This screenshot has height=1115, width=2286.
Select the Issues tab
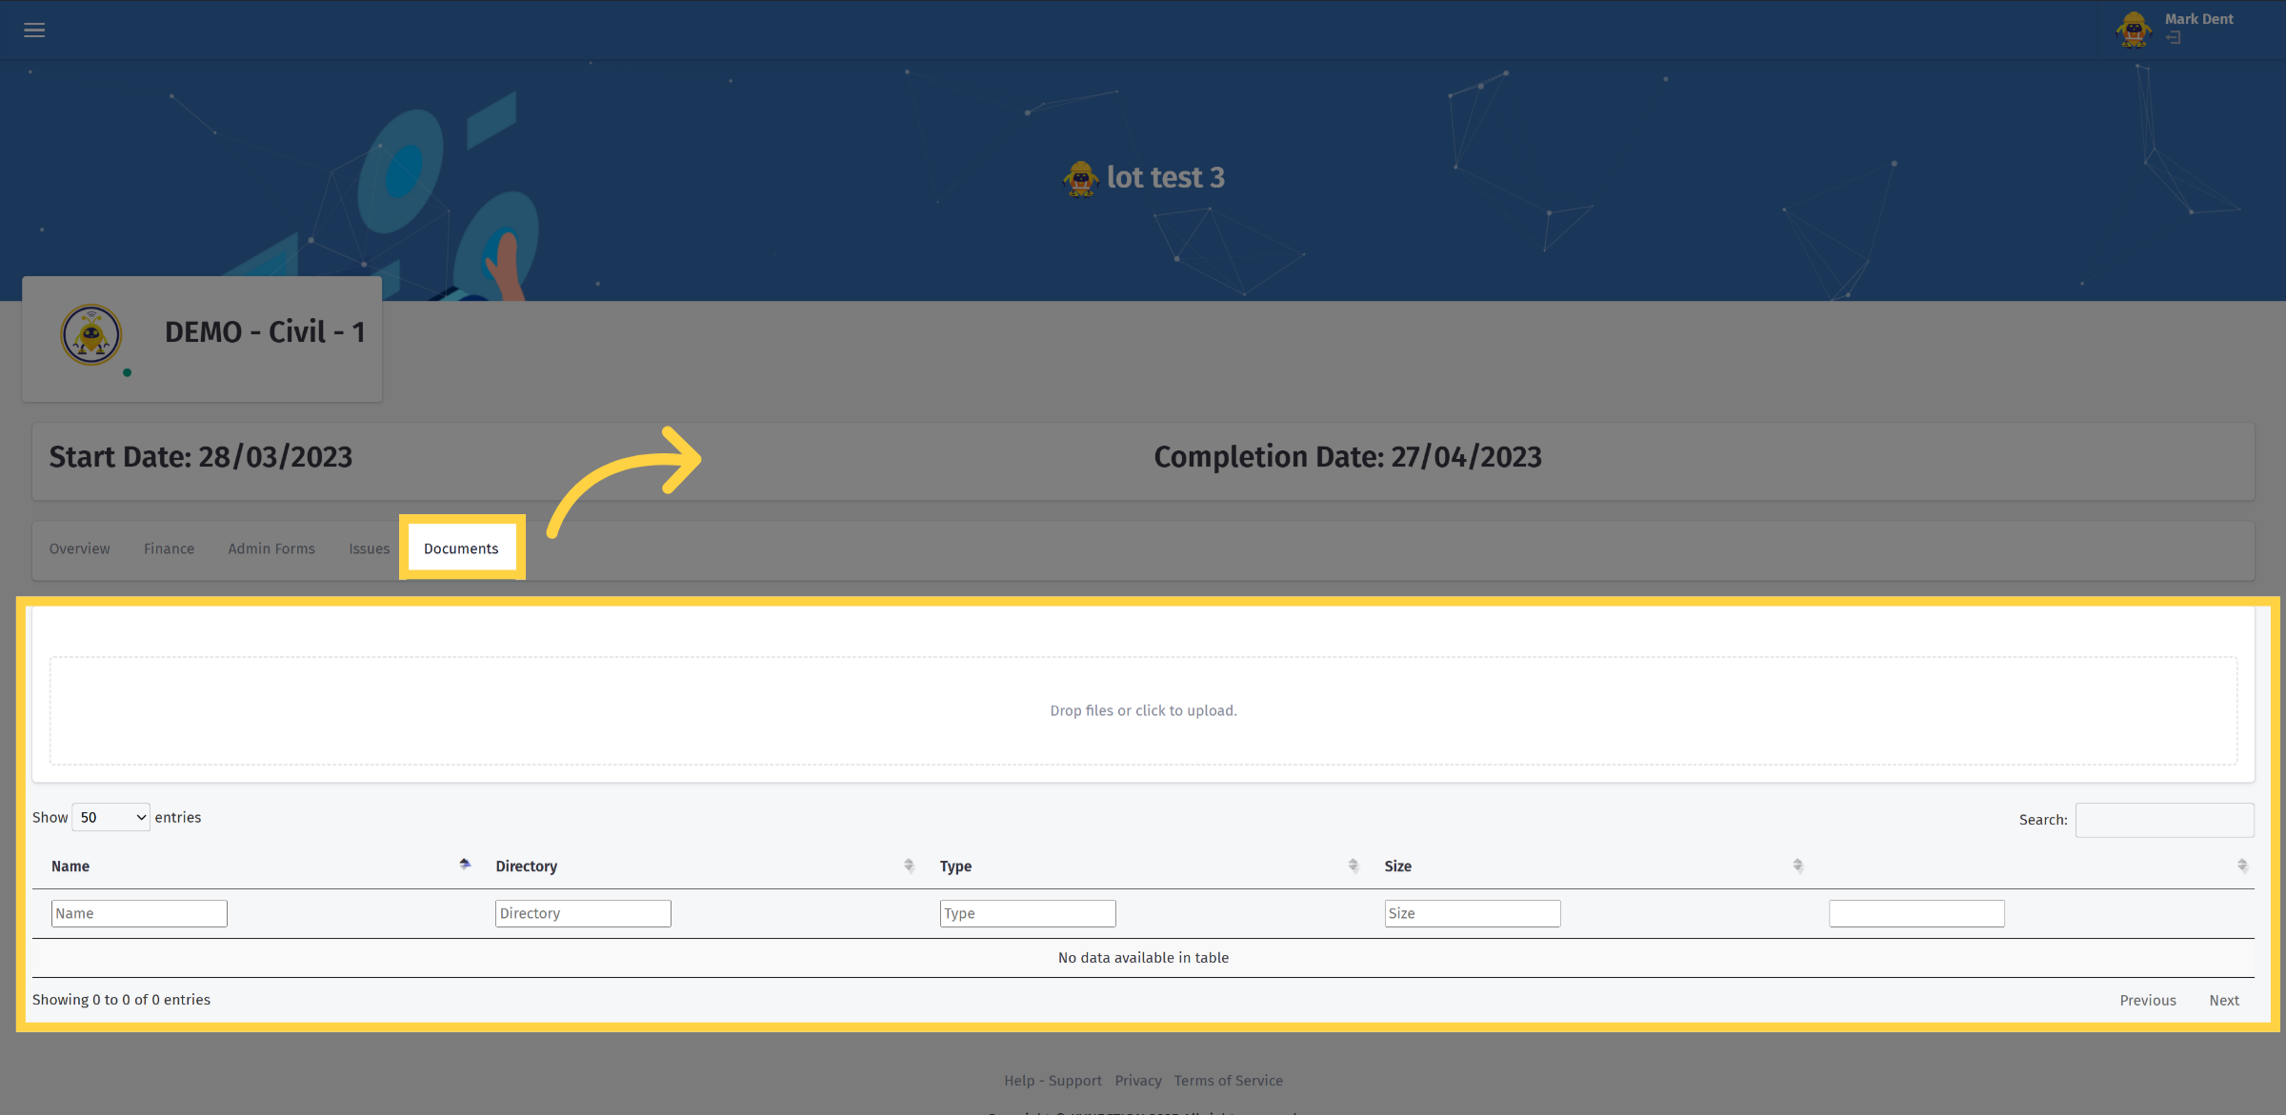370,548
